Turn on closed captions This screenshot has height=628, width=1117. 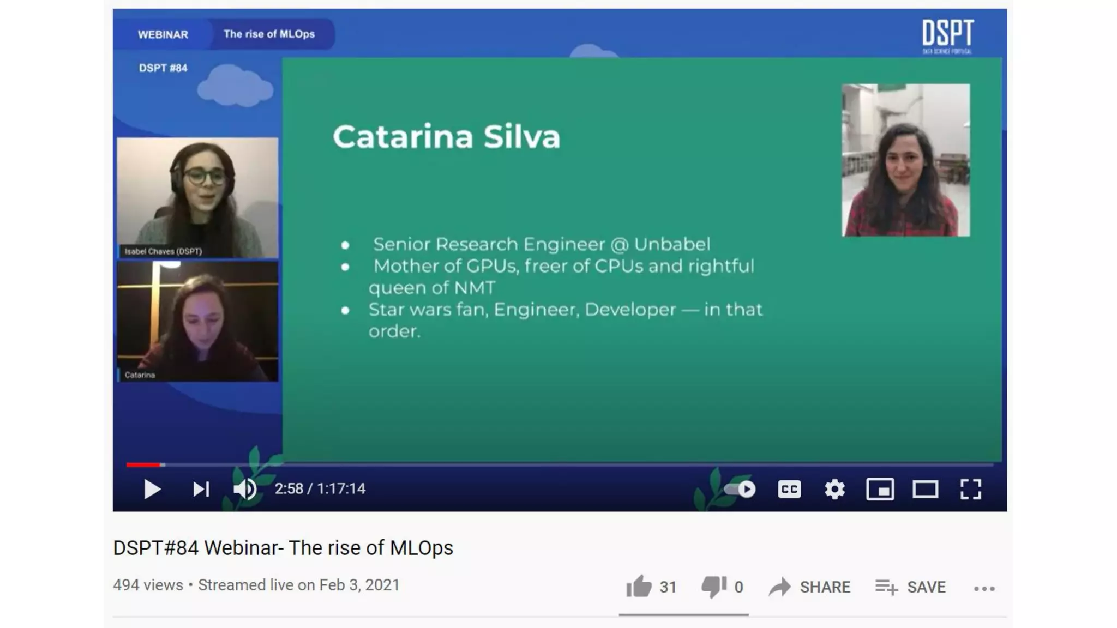tap(789, 489)
